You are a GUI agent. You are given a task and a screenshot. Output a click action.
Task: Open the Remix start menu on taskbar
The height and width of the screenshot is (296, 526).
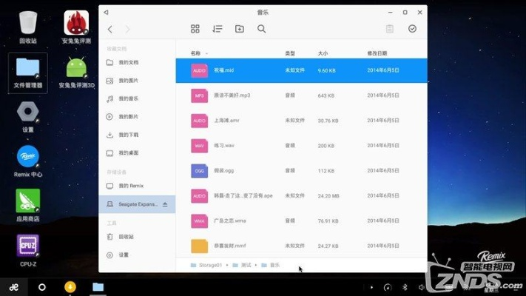(13, 287)
